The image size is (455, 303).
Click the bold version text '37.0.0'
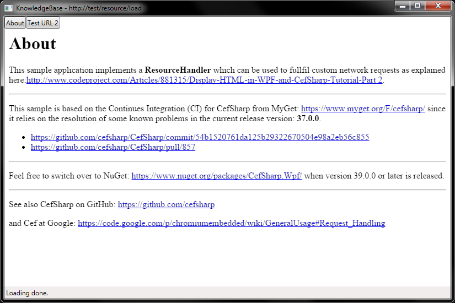point(308,118)
